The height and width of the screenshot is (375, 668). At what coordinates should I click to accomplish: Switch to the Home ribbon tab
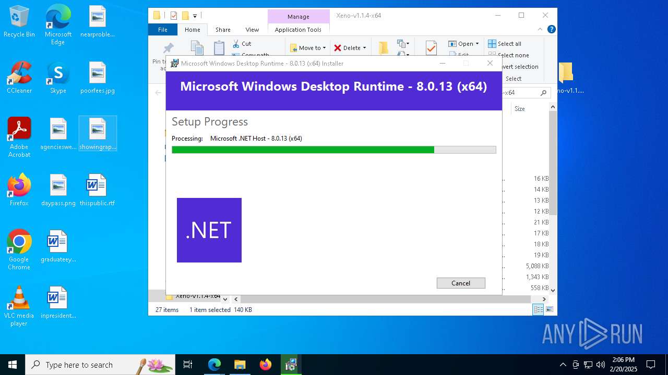click(x=192, y=30)
